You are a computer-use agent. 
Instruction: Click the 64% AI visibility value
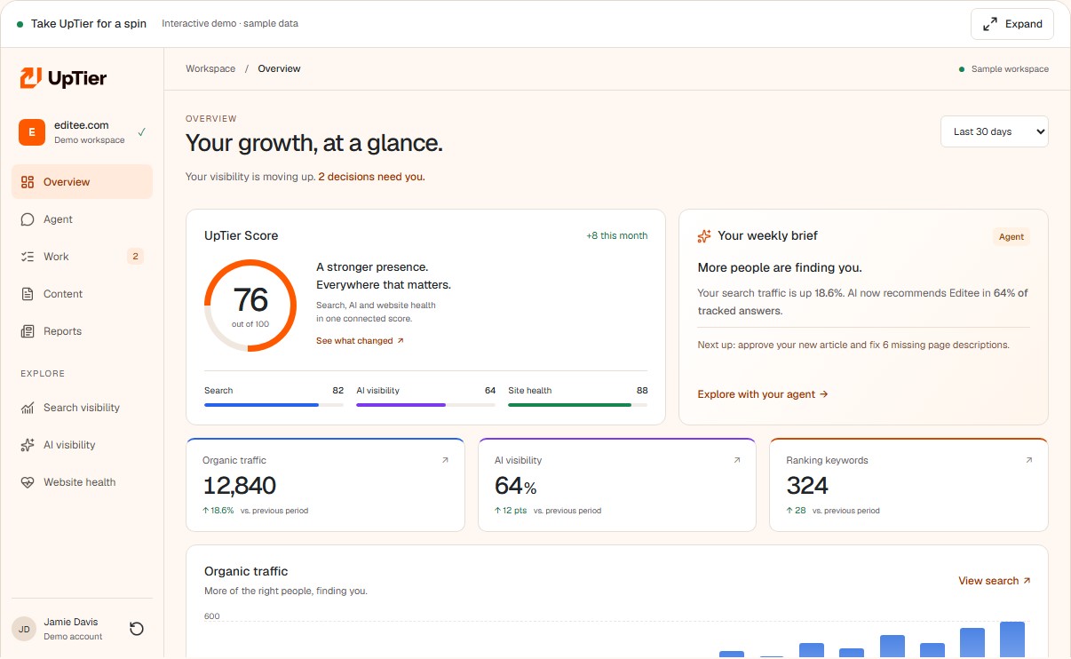pos(516,486)
